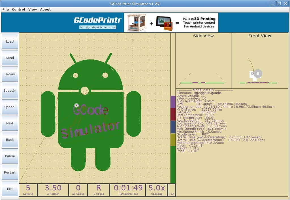Click the E Speed display box

(99, 190)
